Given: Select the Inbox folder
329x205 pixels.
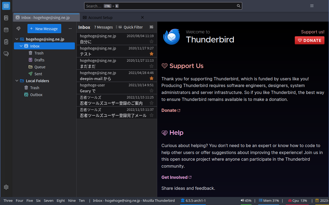Looking at the screenshot, I should click(44, 46).
